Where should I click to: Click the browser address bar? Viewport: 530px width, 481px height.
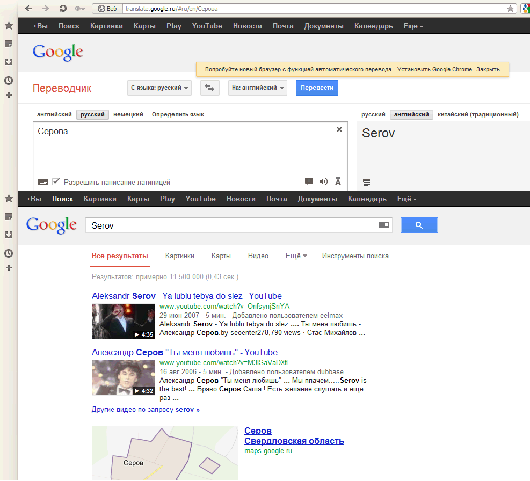pyautogui.click(x=314, y=9)
